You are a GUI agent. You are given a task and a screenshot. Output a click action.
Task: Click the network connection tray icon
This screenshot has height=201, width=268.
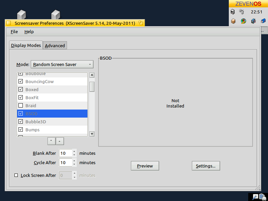click(x=242, y=12)
